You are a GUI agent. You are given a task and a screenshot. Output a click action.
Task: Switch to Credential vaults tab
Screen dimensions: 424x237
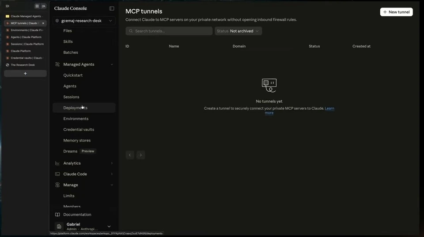[x=25, y=58]
